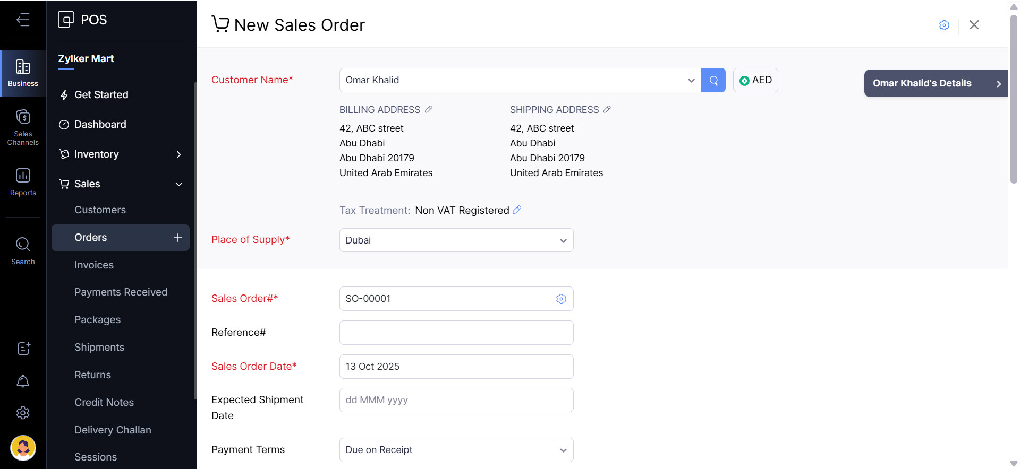1020x469 pixels.
Task: Expand the Place of Supply dropdown
Action: click(x=563, y=240)
